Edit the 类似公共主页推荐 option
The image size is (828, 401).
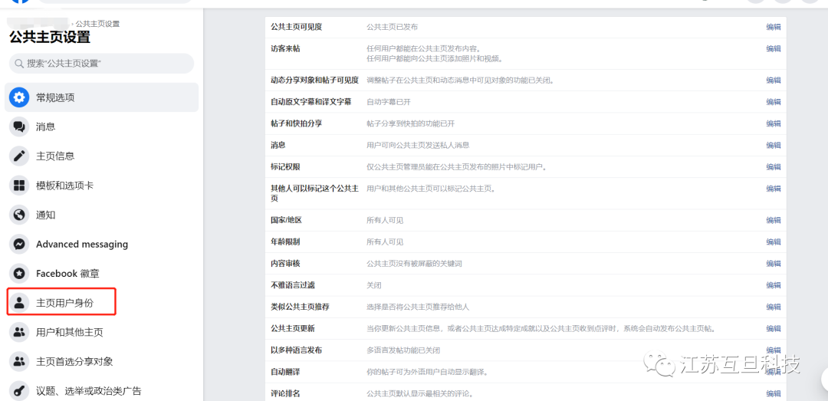pos(773,307)
